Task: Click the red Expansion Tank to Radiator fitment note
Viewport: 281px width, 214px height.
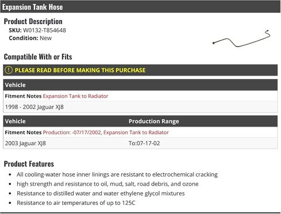Action: (75, 96)
